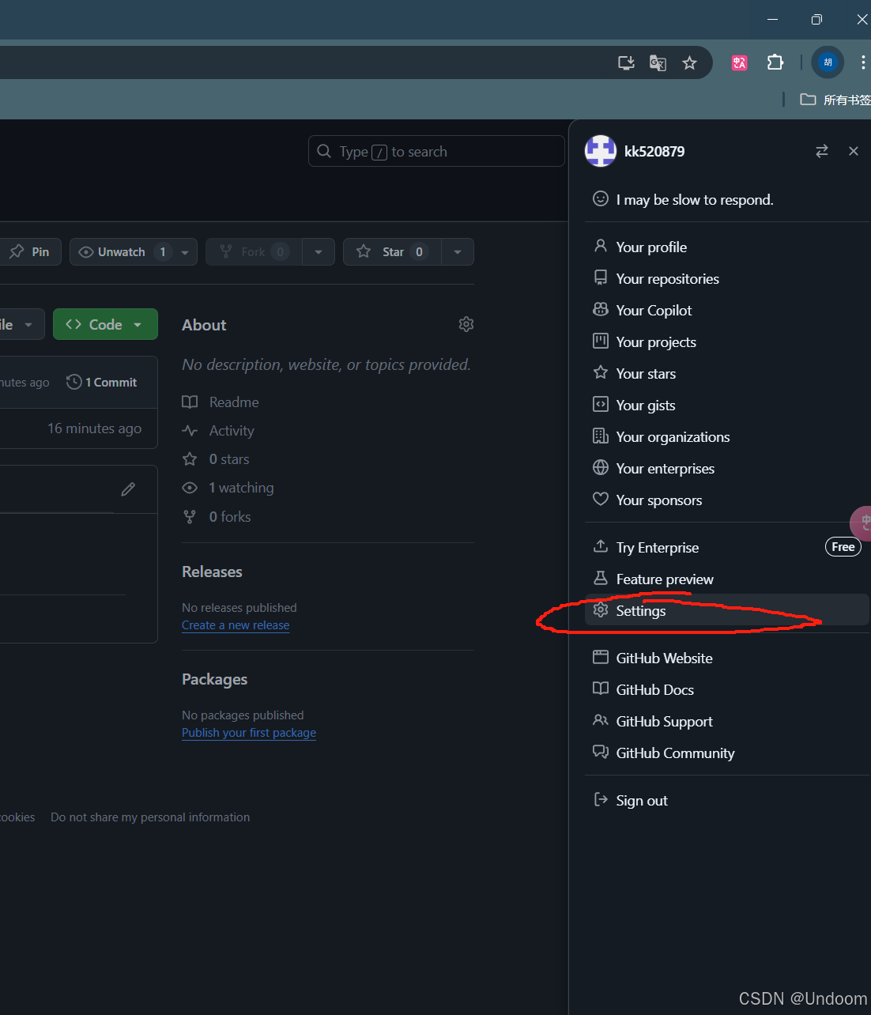Image resolution: width=871 pixels, height=1015 pixels.
Task: Close the user menu panel
Action: coord(854,151)
